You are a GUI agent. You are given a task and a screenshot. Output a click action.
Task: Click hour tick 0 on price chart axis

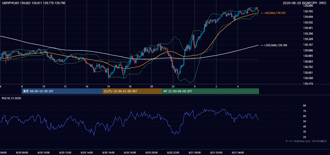pos(195,87)
